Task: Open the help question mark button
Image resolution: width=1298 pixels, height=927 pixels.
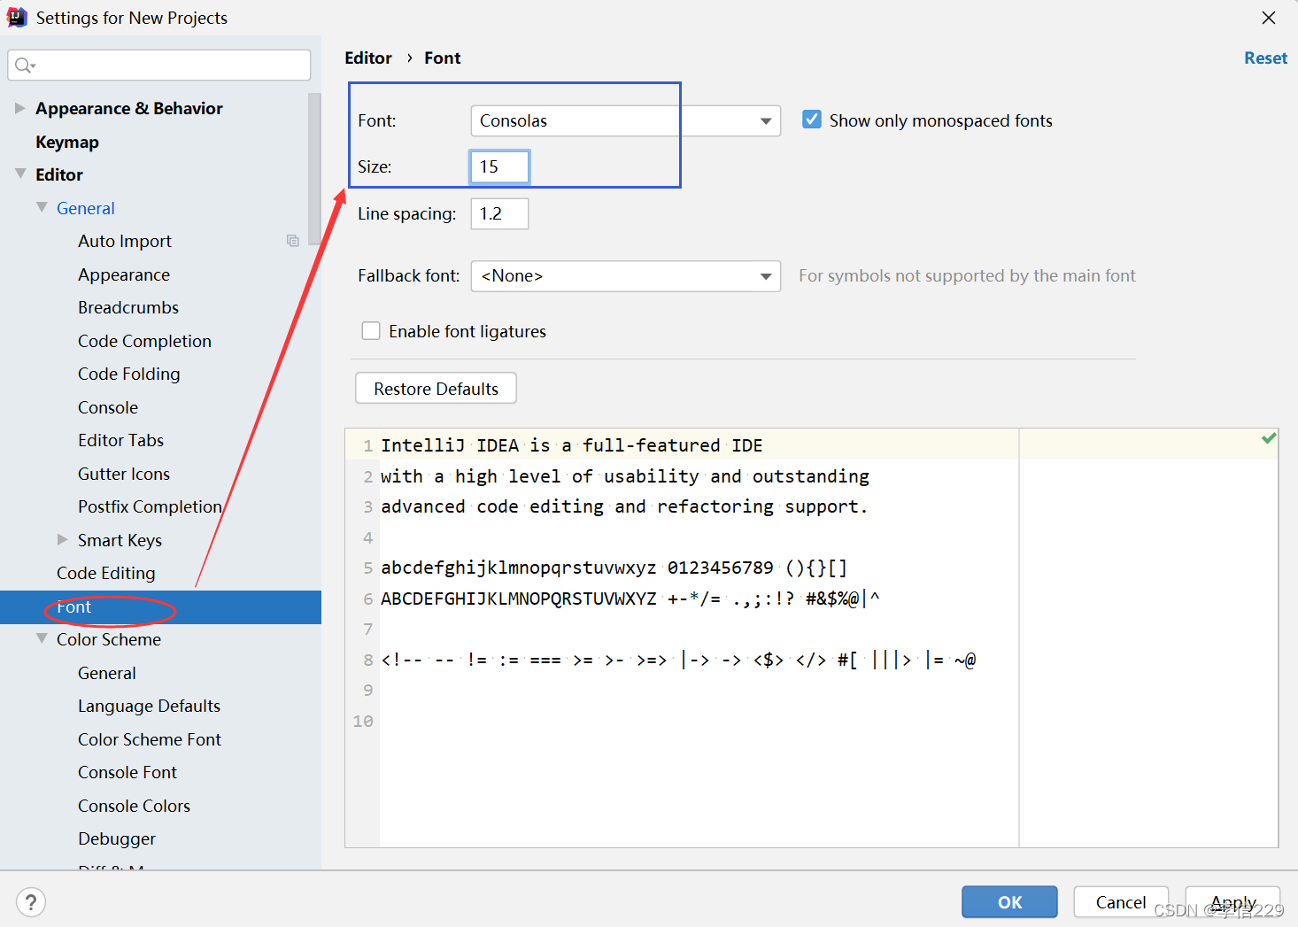Action: 31,902
